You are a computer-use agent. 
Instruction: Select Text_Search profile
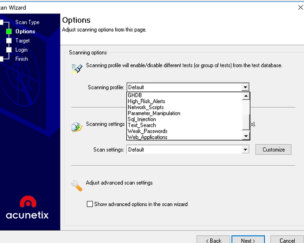pyautogui.click(x=185, y=125)
